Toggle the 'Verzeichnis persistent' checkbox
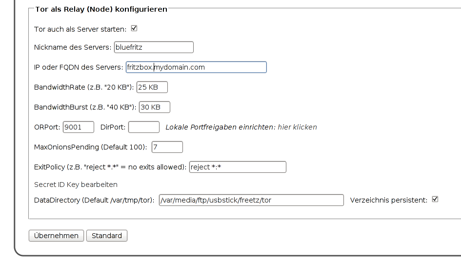The height and width of the screenshot is (260, 461). 435,199
